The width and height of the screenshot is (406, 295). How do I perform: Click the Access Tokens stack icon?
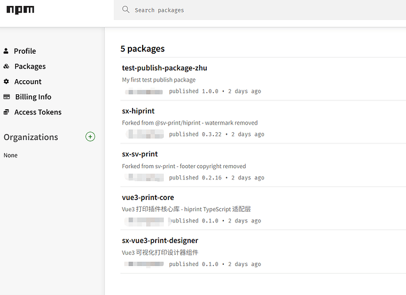tap(6, 112)
